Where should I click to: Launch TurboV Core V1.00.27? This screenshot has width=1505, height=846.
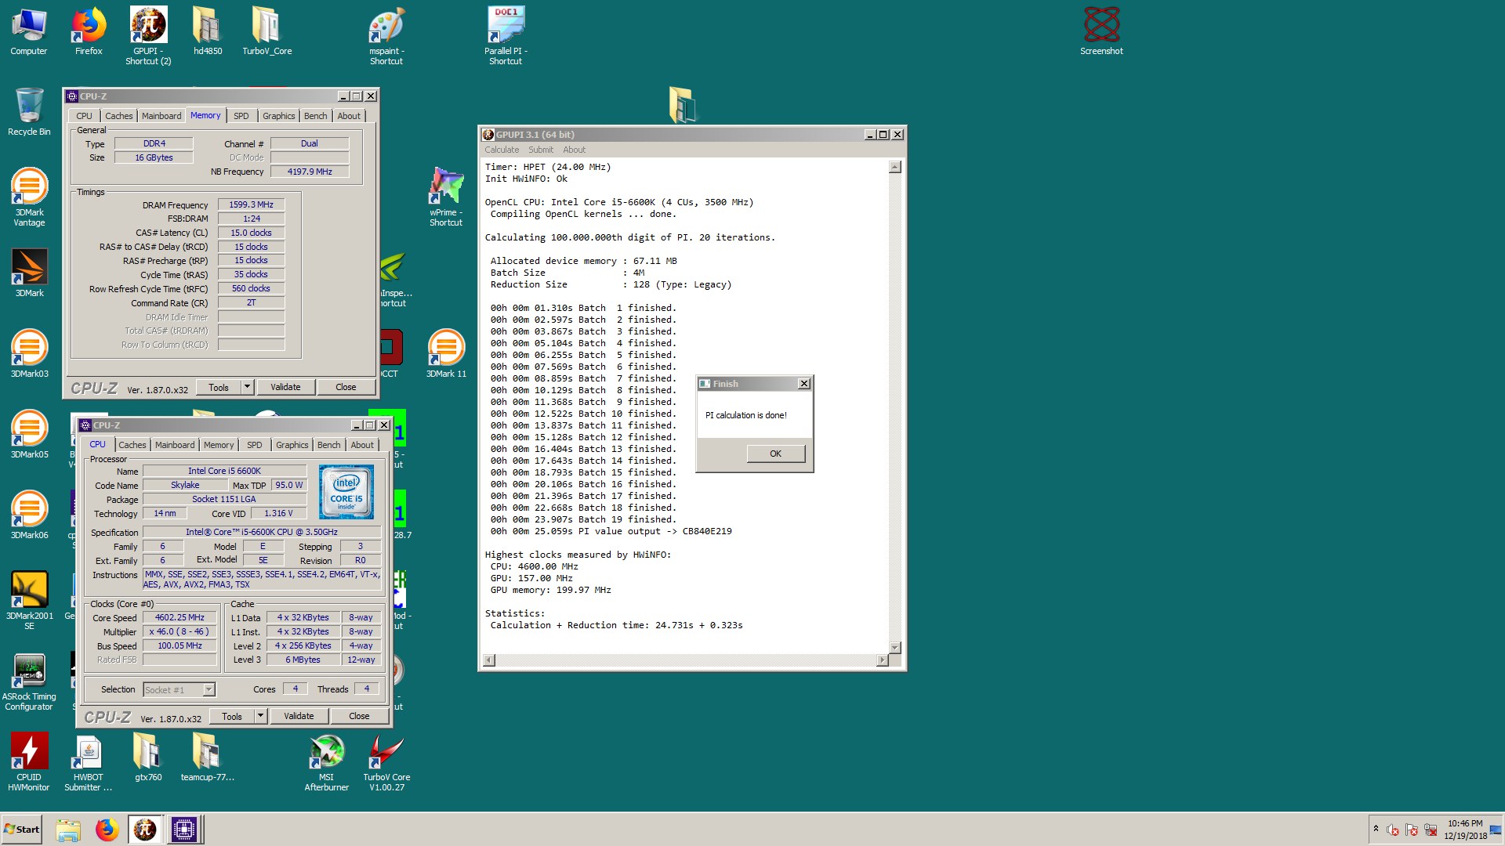point(386,763)
